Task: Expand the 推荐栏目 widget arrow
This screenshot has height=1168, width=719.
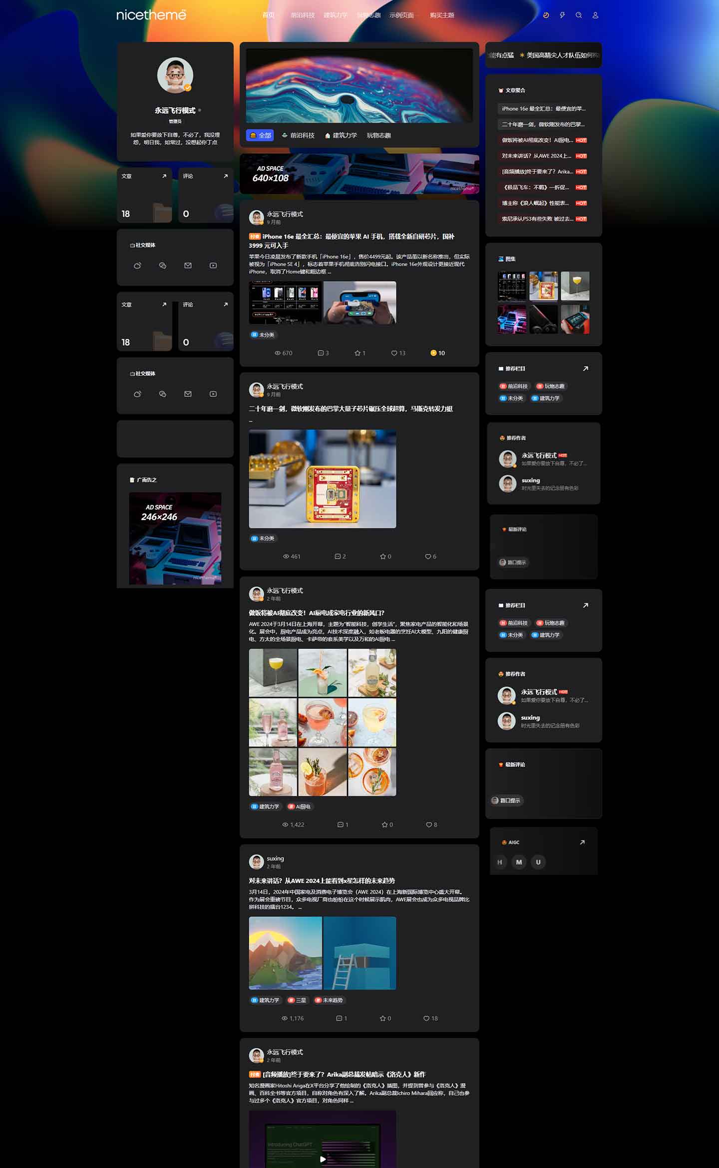Action: (x=585, y=369)
